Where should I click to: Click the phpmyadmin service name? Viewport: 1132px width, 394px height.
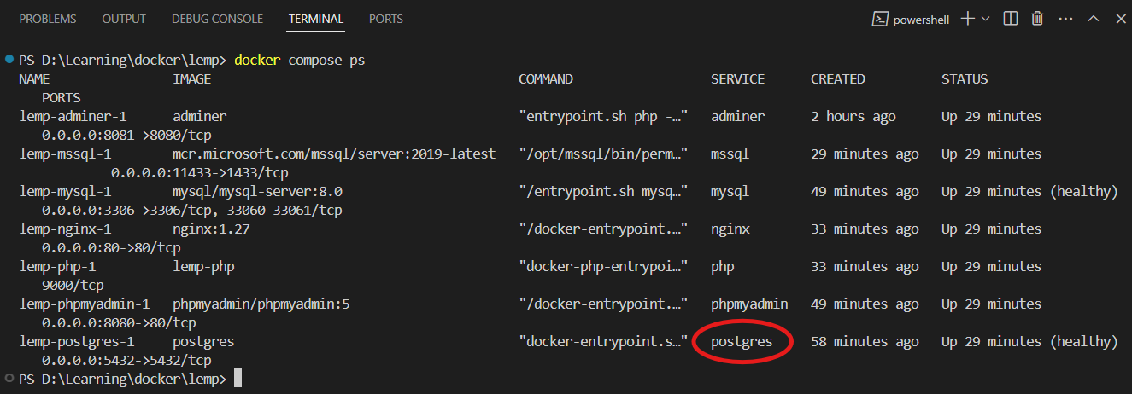tap(749, 304)
